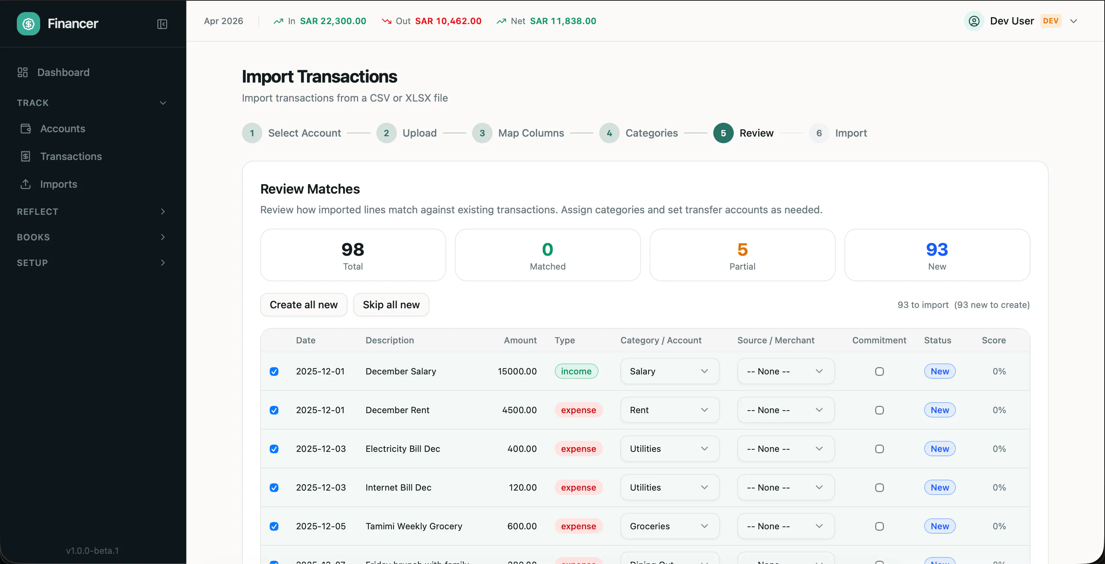Open Source/Merchant dropdown for Tamimi Weekly Grocery
The image size is (1105, 564).
(786, 526)
